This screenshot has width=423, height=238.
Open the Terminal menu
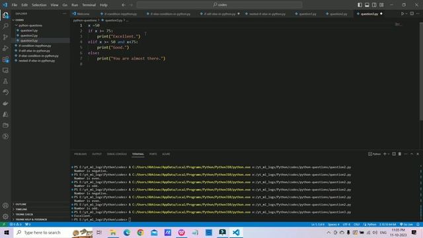89,5
